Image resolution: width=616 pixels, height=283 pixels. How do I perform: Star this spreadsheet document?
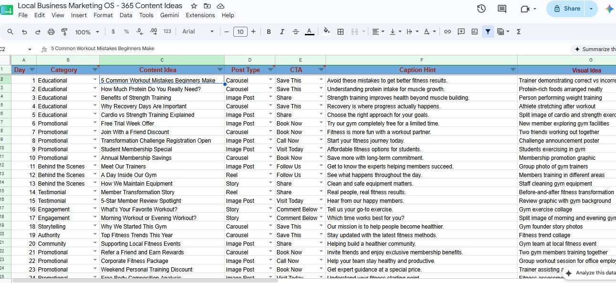(x=194, y=6)
